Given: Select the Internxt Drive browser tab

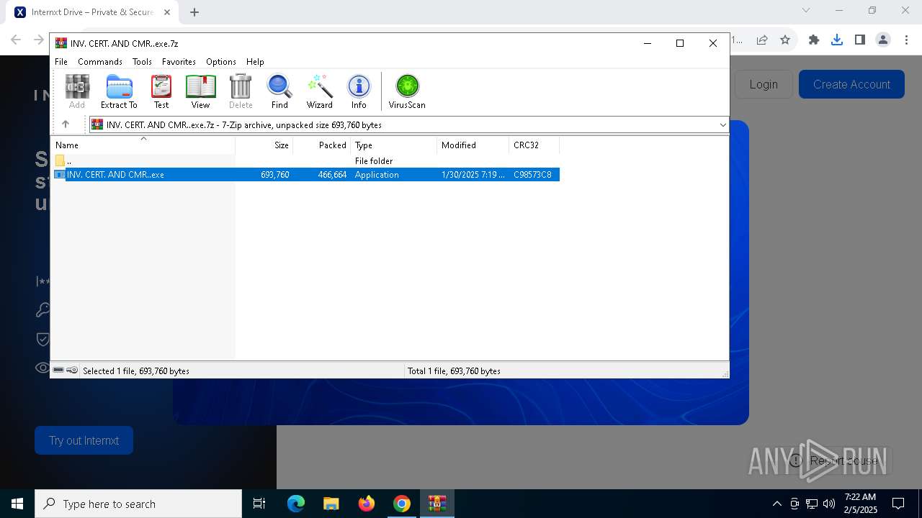Looking at the screenshot, I should pyautogui.click(x=92, y=12).
